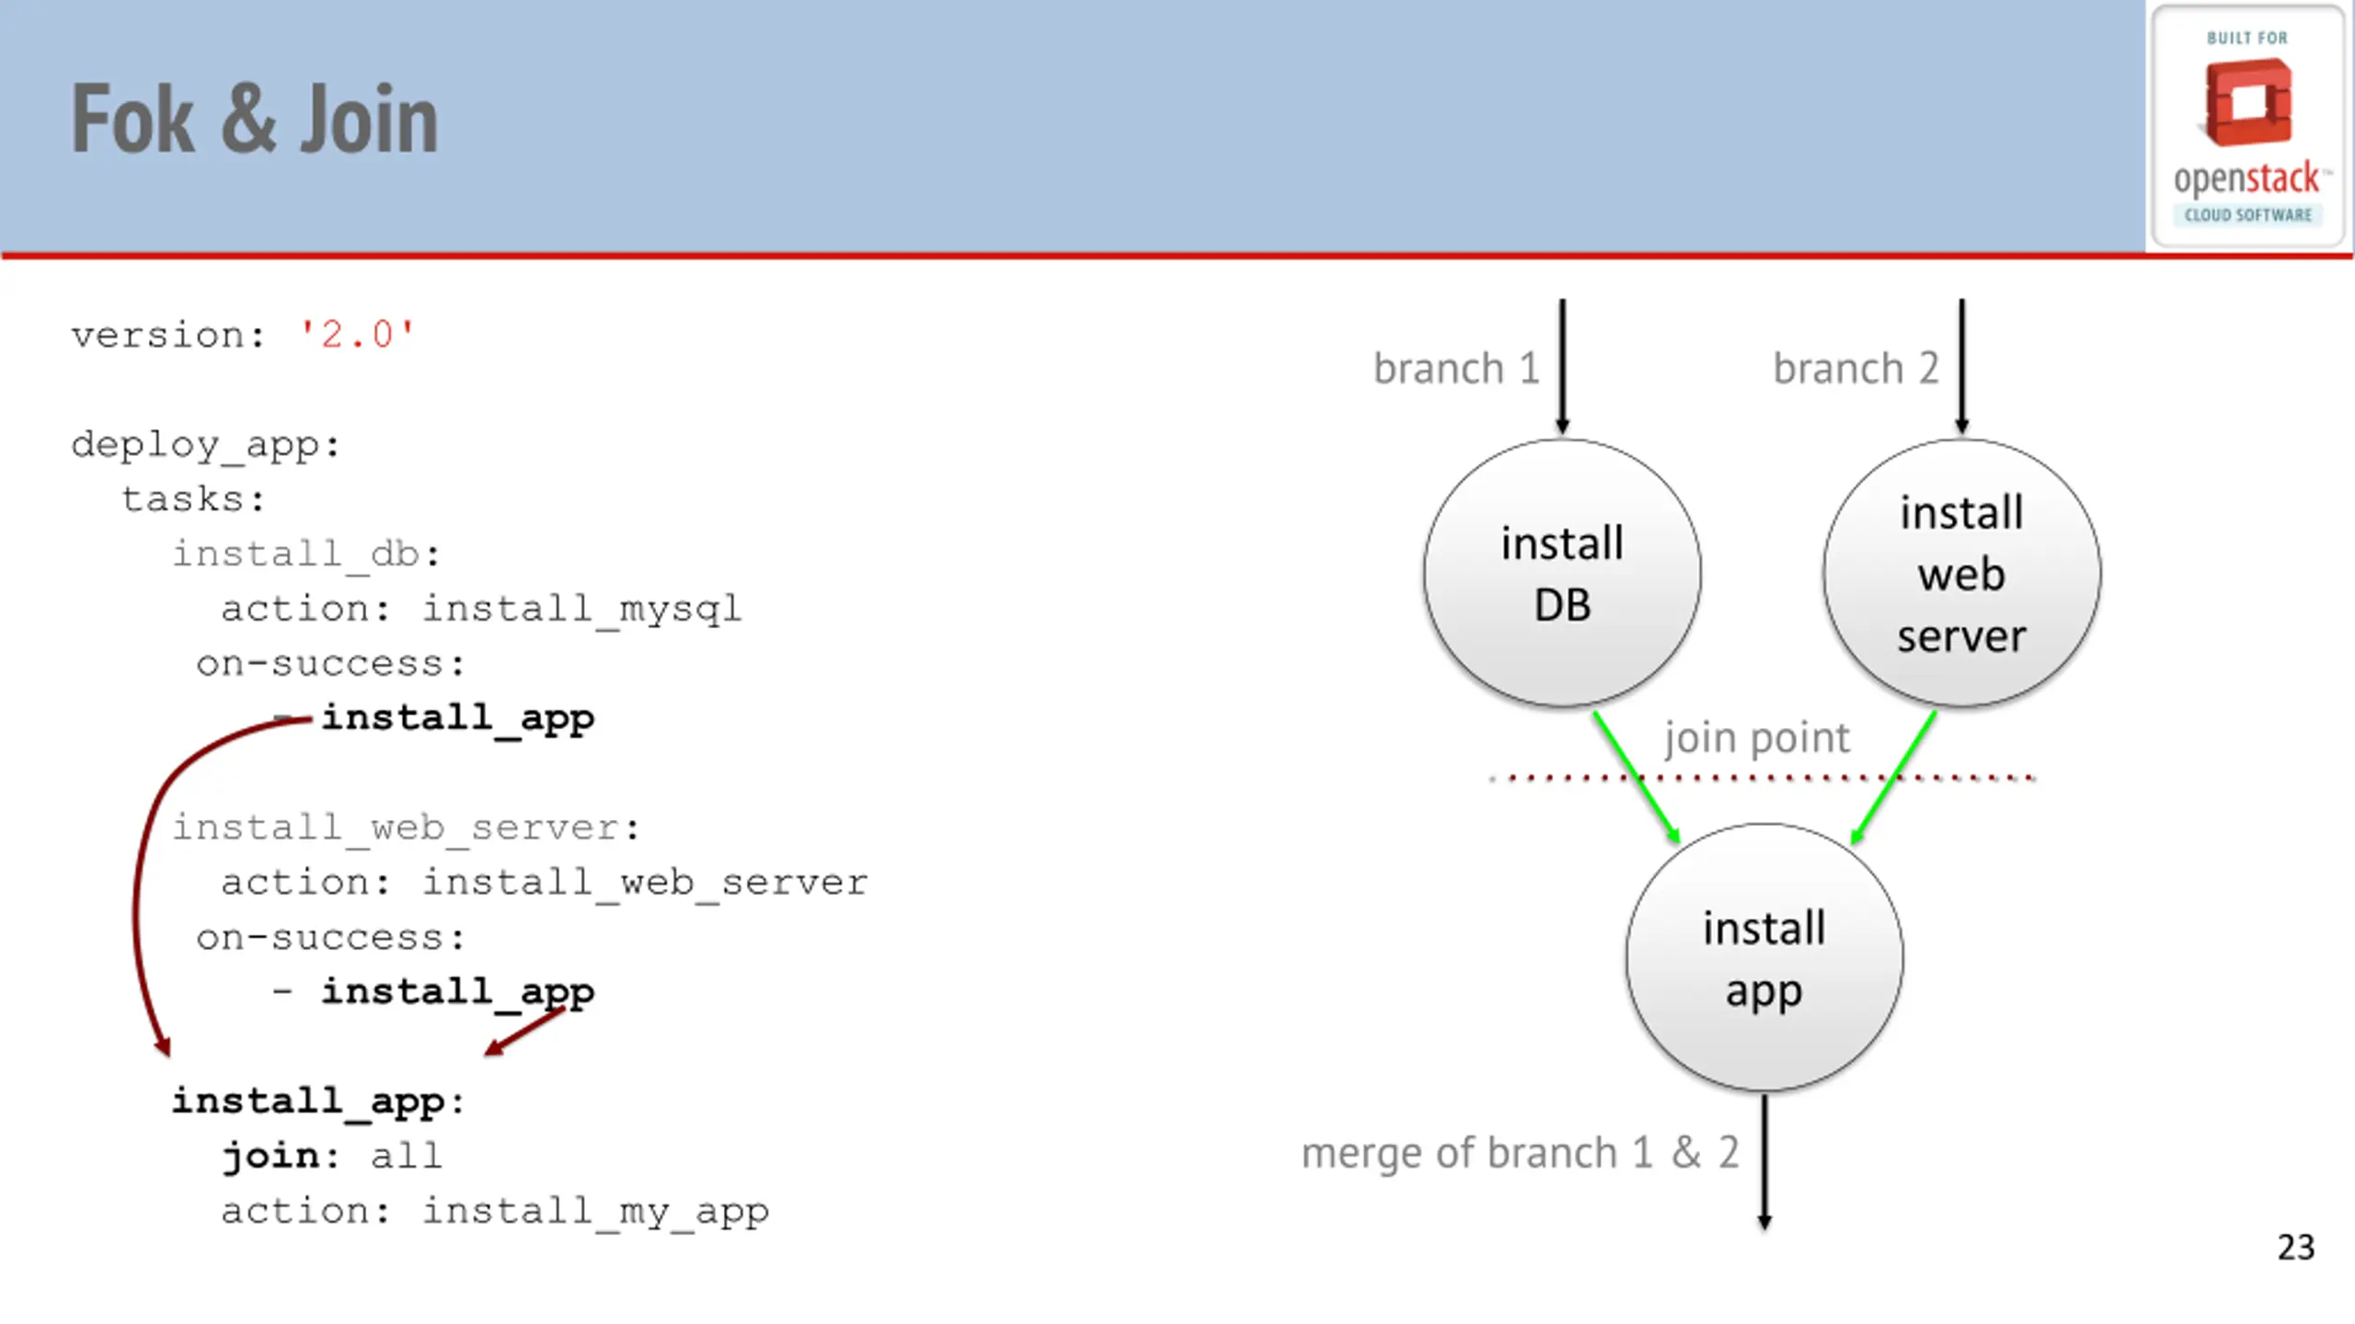Click the short dark red arrow
Viewport: 2355px width, 1324px height.
pos(524,1032)
